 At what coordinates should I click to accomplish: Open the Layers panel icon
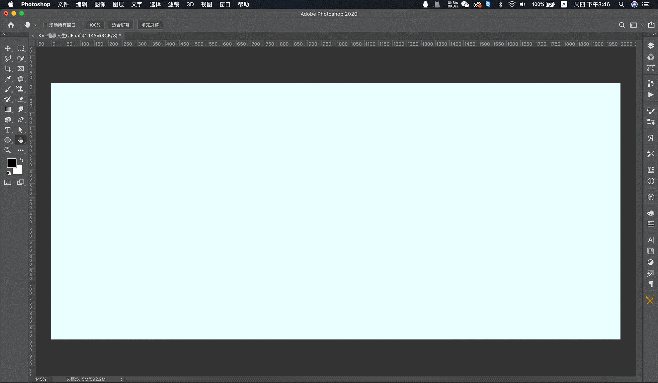click(651, 46)
